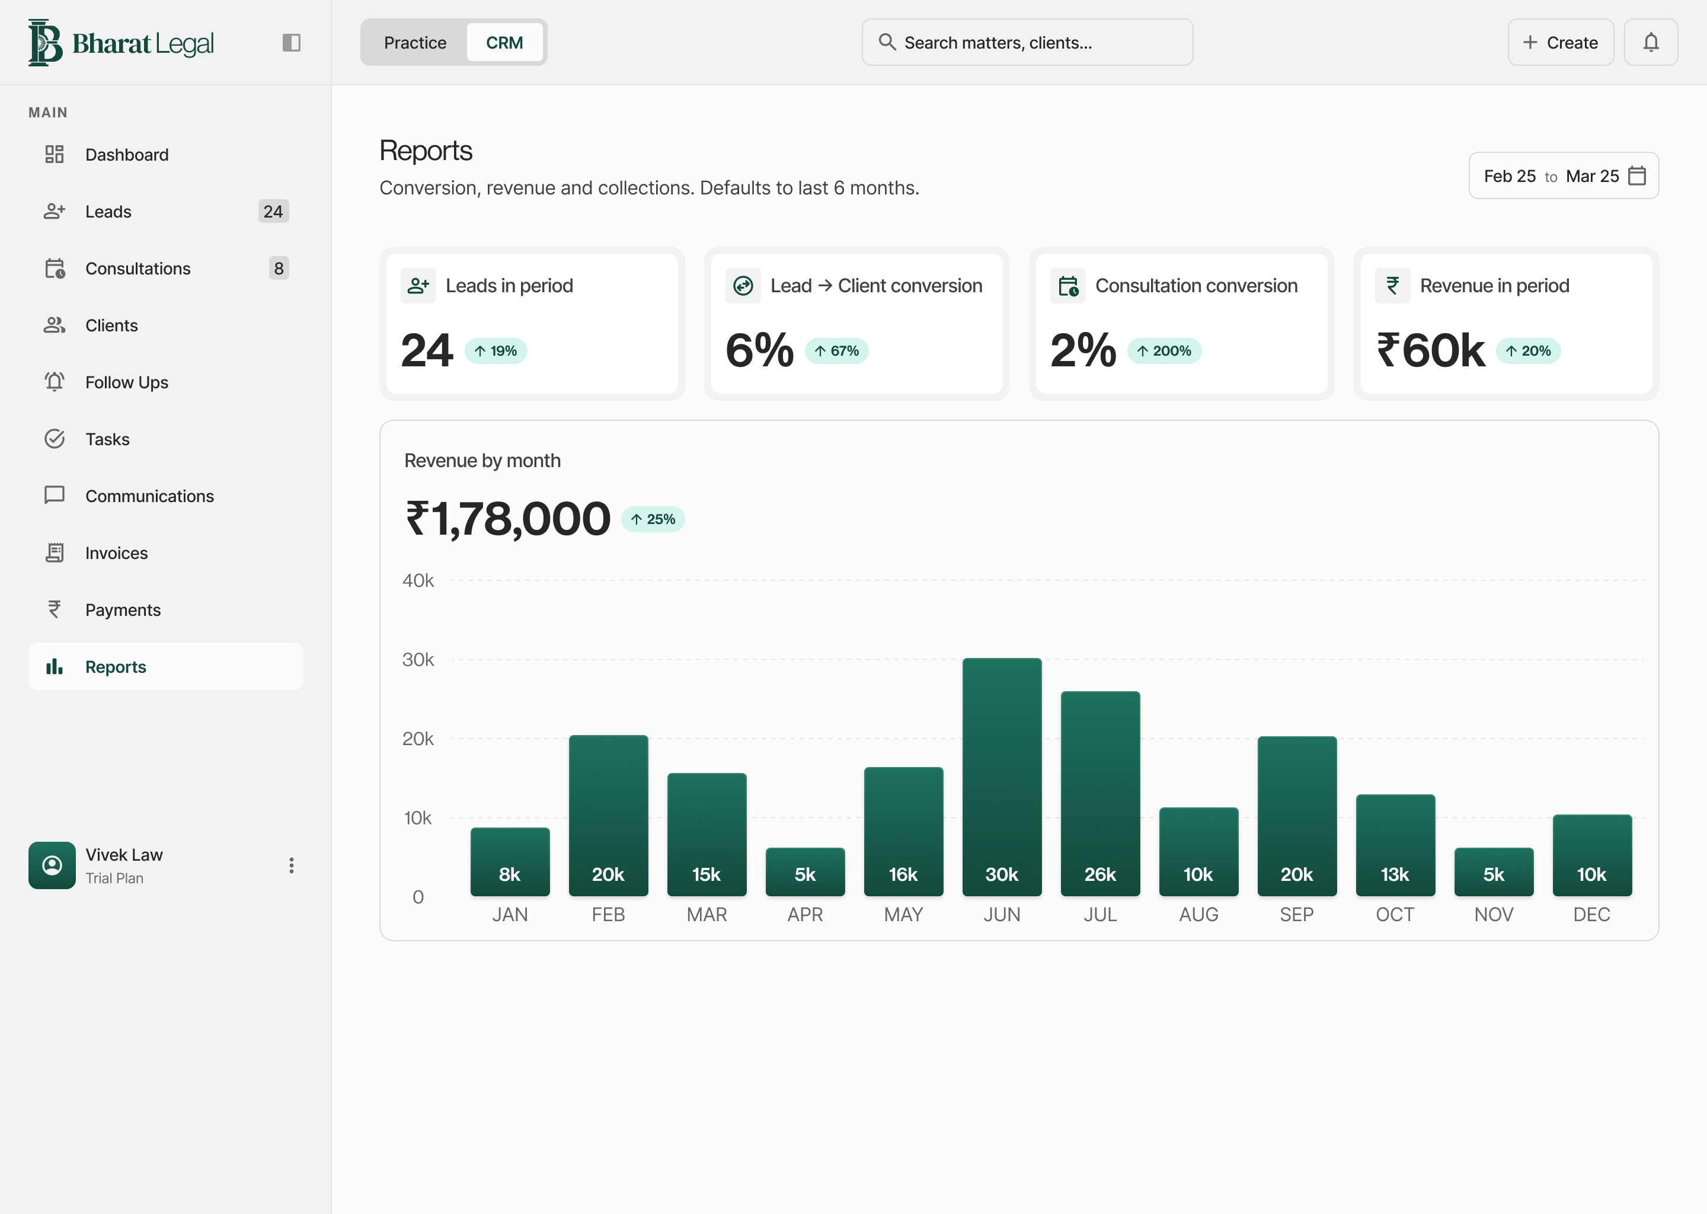
Task: Open Consultations section
Action: point(166,267)
